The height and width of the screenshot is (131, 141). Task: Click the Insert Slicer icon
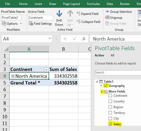pyautogui.click(x=139, y=14)
